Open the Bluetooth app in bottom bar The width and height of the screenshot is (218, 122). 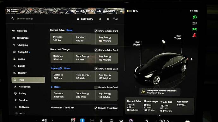(x=82, y=120)
